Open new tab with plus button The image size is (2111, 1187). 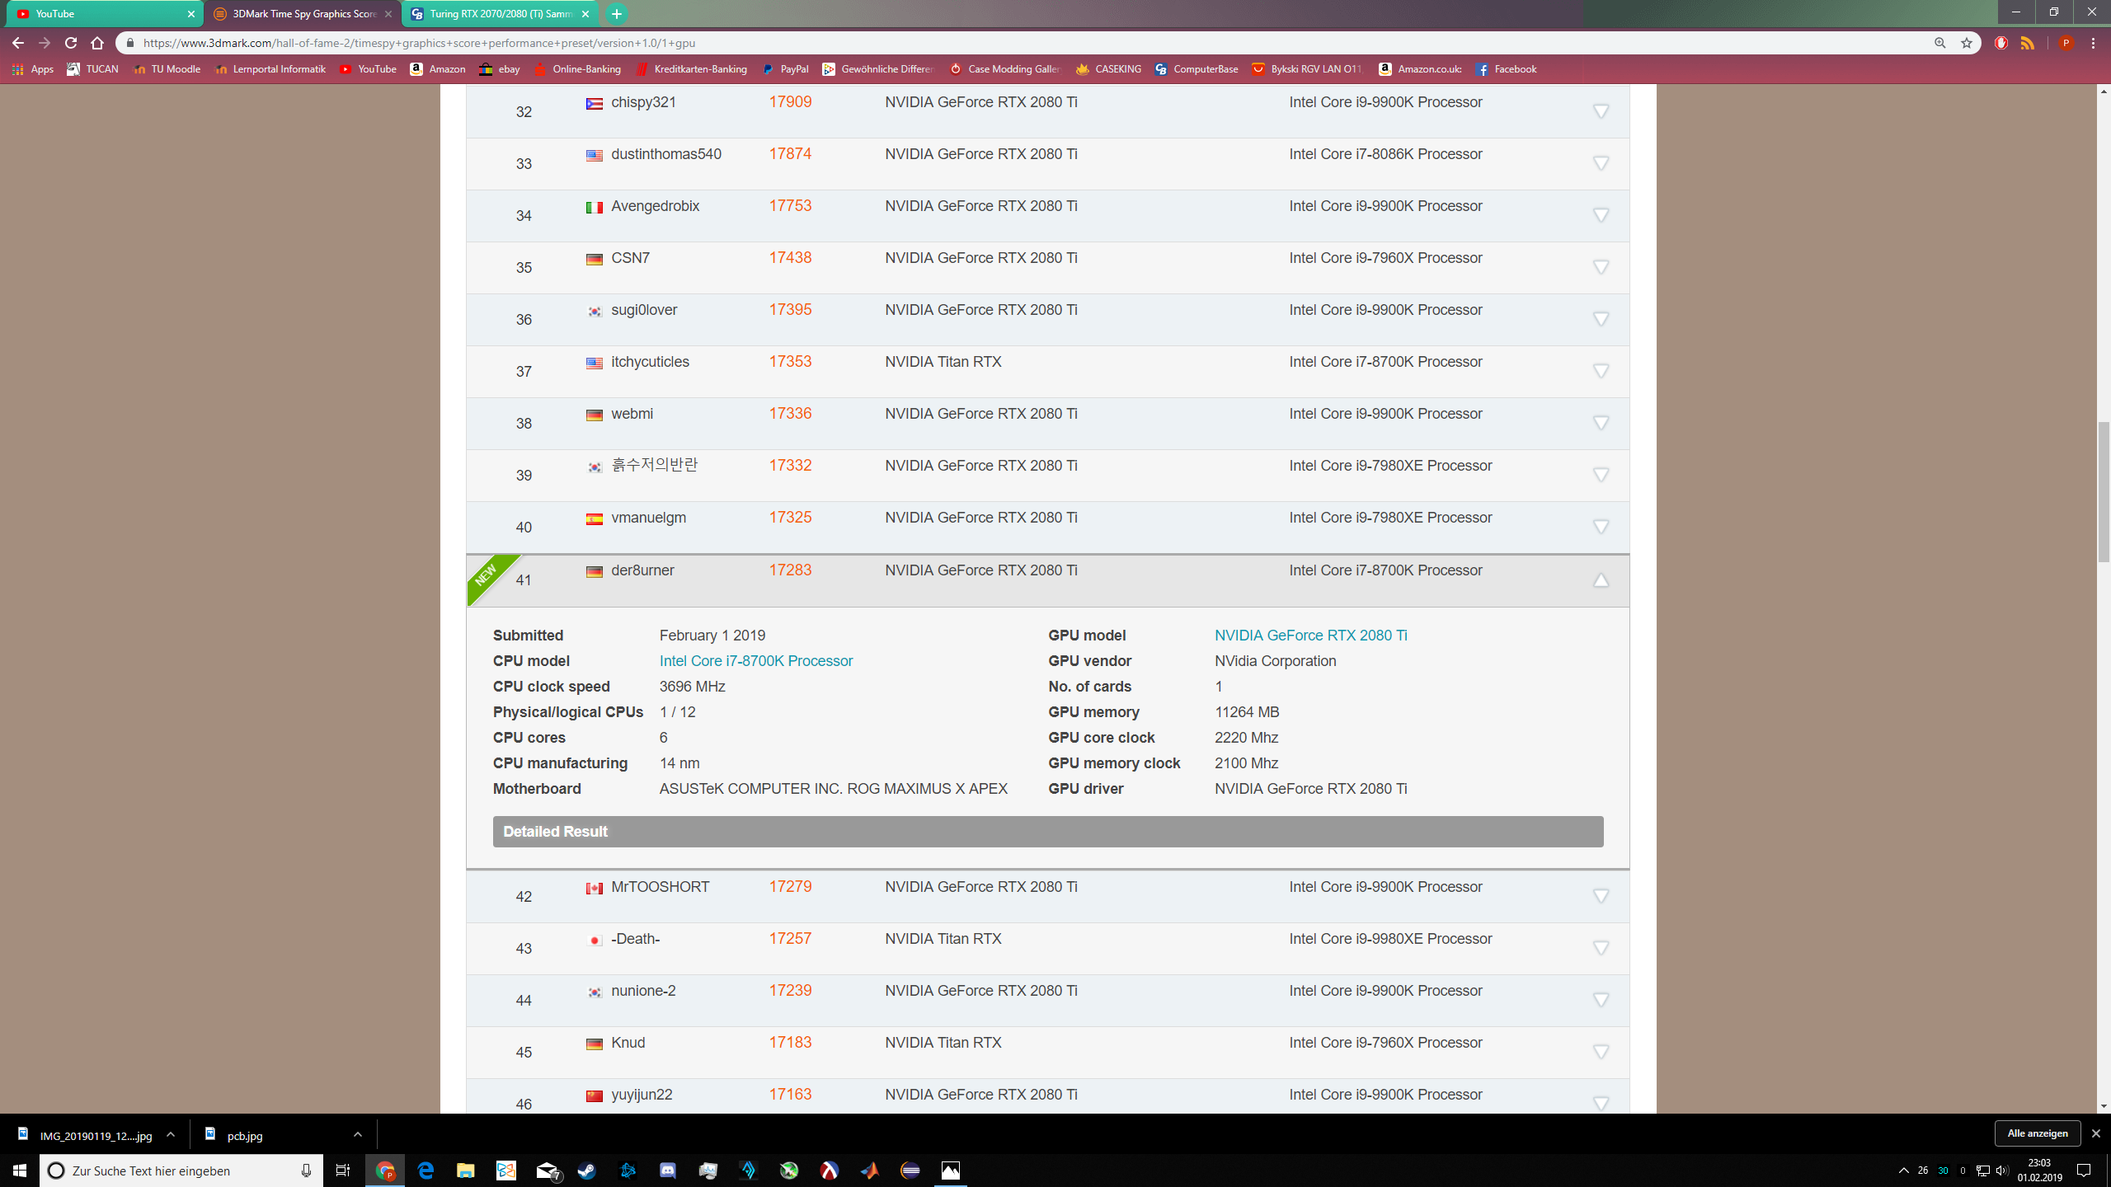[x=616, y=14]
